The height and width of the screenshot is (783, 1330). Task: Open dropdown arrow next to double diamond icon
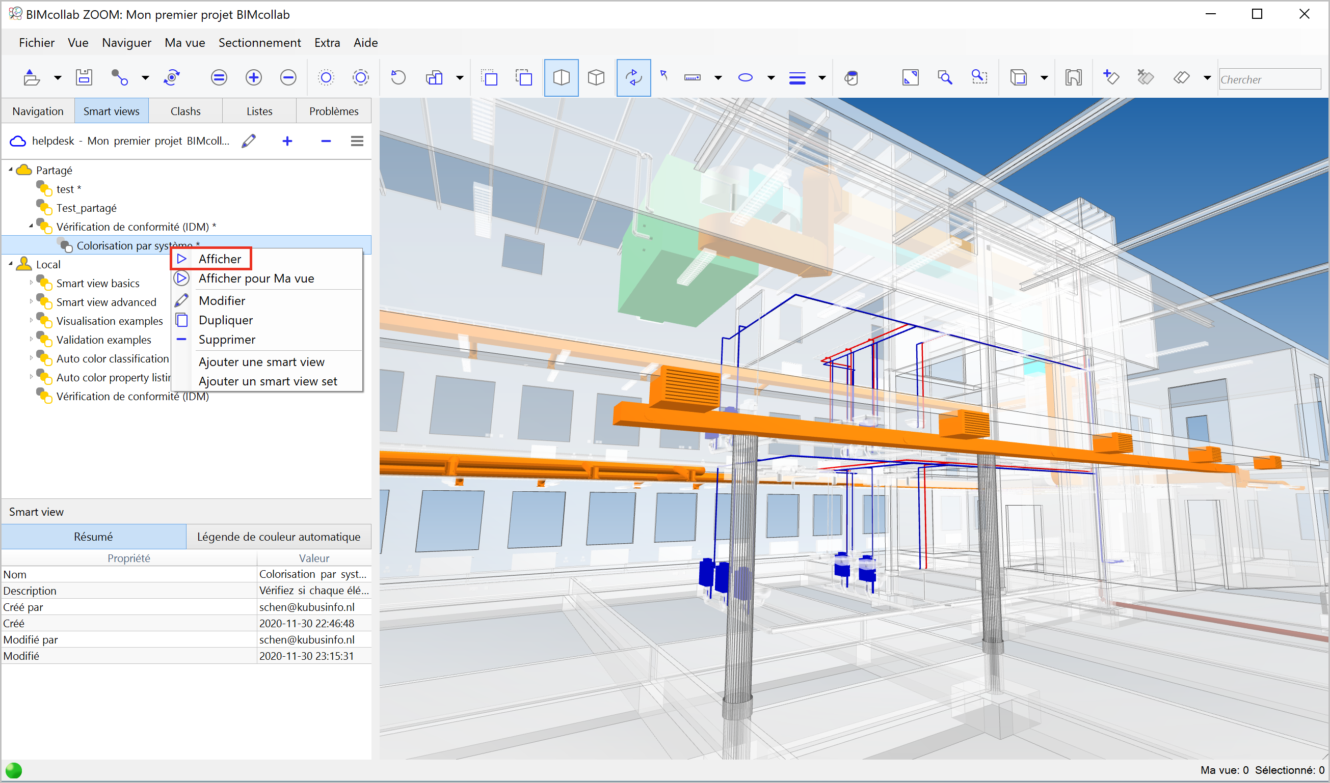click(x=1207, y=78)
